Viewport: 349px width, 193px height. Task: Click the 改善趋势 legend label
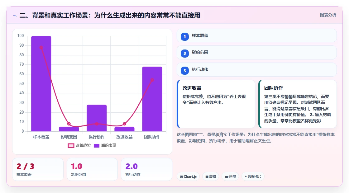[x=83, y=145]
